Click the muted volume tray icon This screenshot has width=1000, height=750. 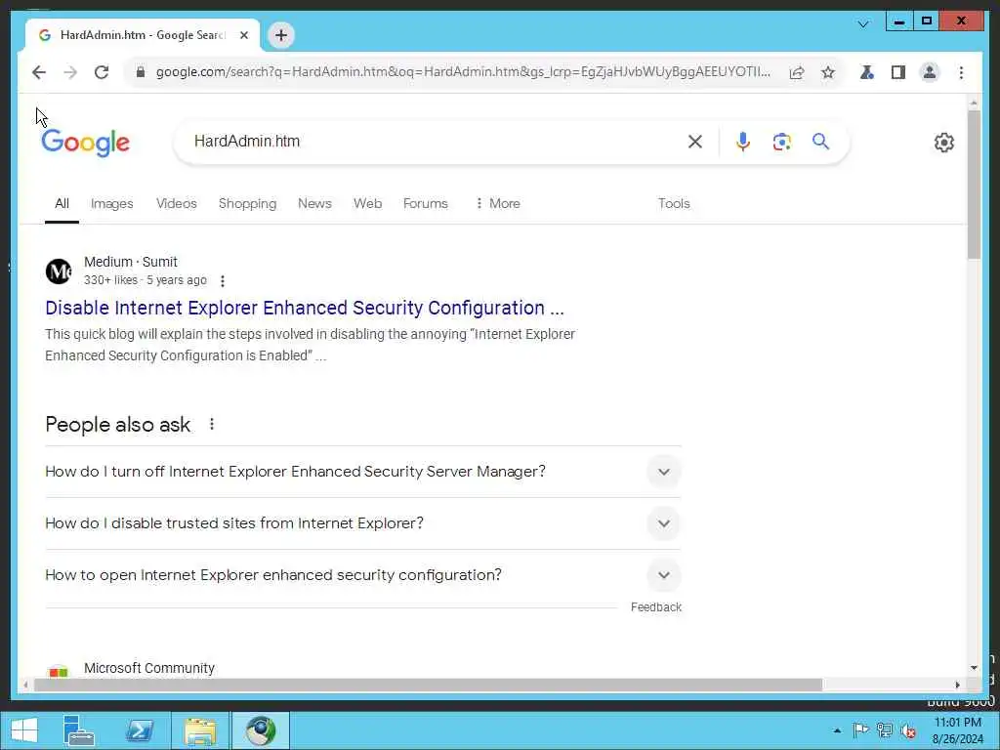907,730
